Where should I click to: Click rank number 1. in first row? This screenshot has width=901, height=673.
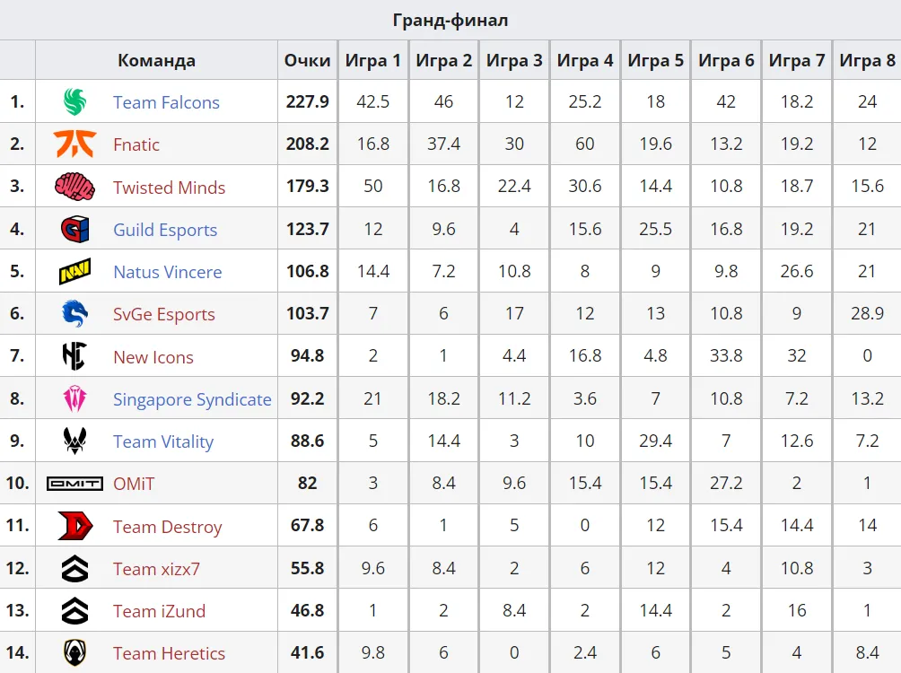click(x=17, y=101)
